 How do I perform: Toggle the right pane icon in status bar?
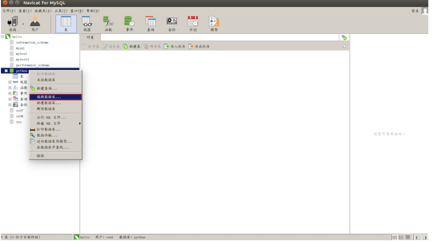click(425, 237)
